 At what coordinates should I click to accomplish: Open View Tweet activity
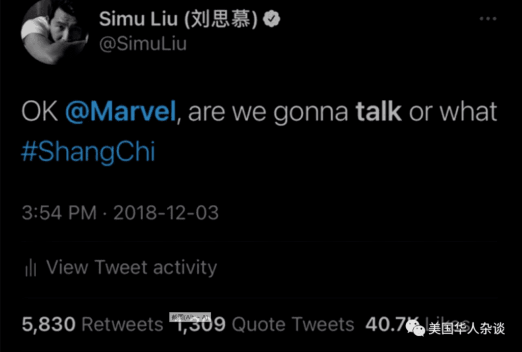tap(121, 267)
